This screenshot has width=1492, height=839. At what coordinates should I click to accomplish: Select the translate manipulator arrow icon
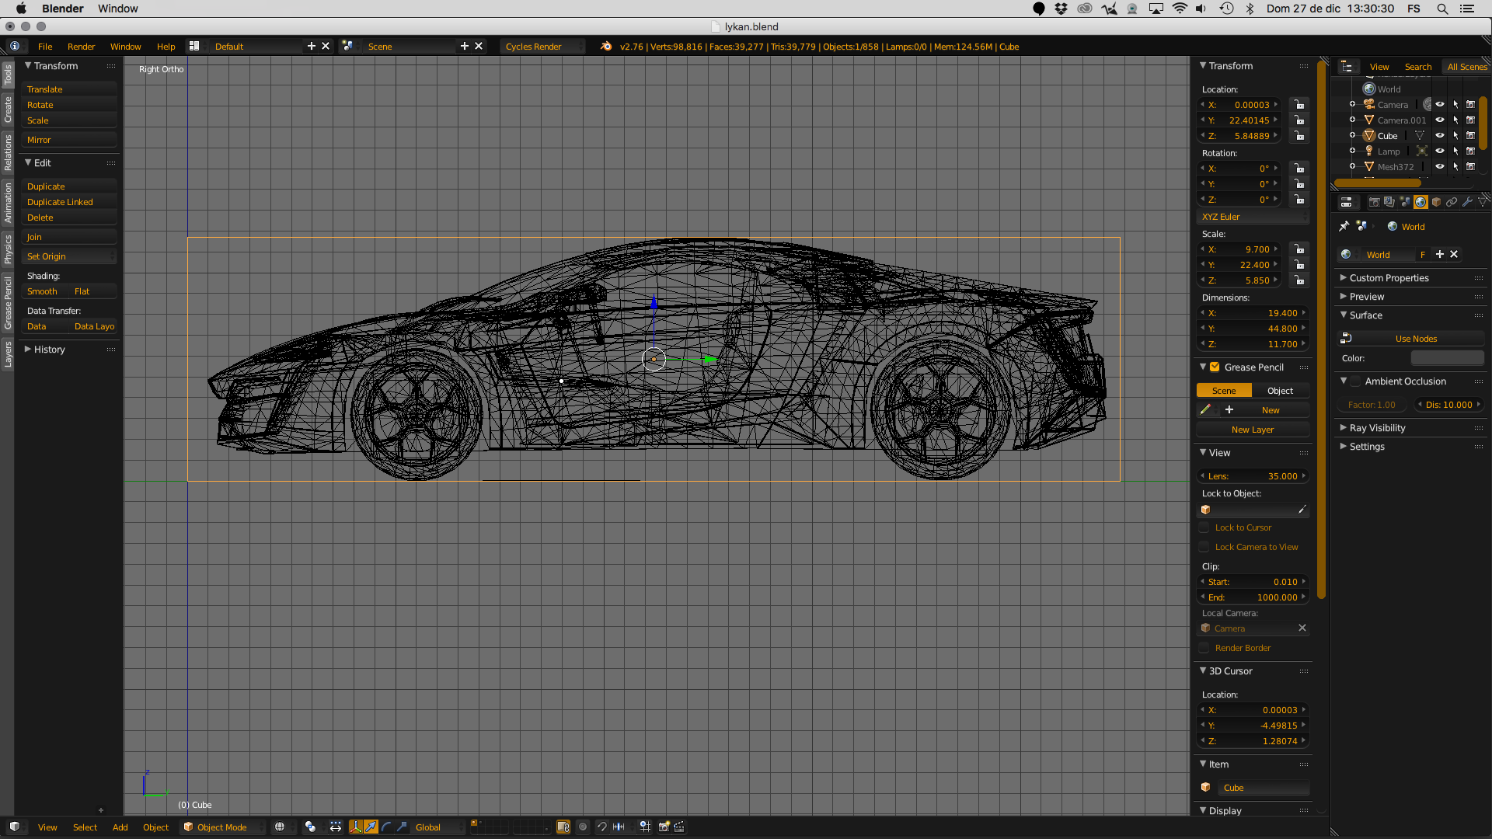point(371,827)
